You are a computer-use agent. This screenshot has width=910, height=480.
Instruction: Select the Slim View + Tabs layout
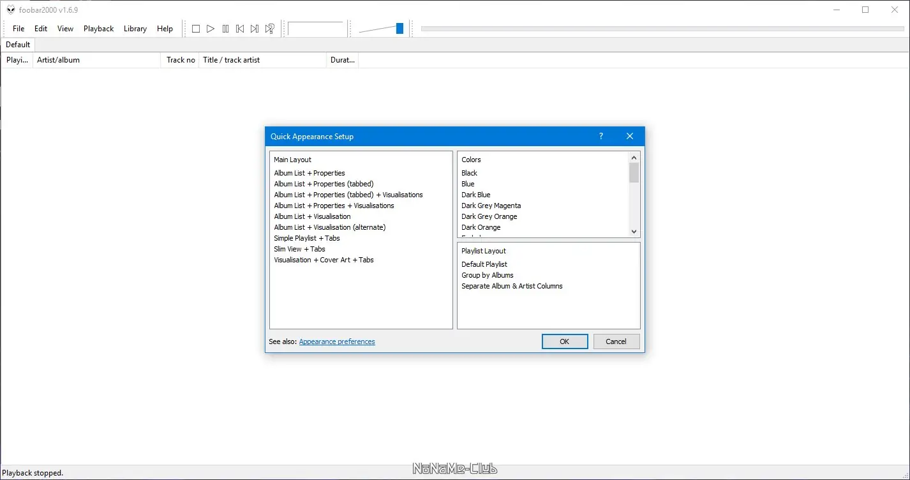click(300, 249)
